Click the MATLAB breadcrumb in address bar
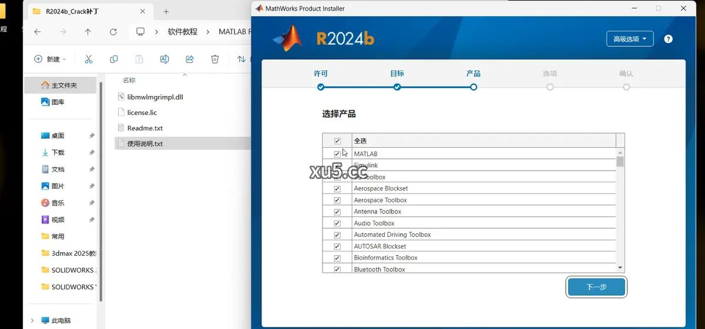Image resolution: width=705 pixels, height=329 pixels. pos(234,32)
